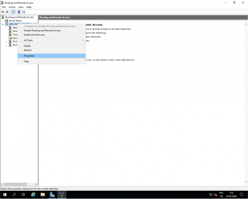Click the Windows Start button

(5, 194)
